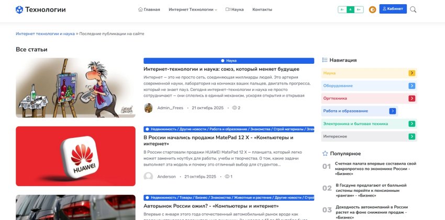This screenshot has height=220, width=445.
Task: Click Admin_Frees author avatar
Action: [x=149, y=108]
